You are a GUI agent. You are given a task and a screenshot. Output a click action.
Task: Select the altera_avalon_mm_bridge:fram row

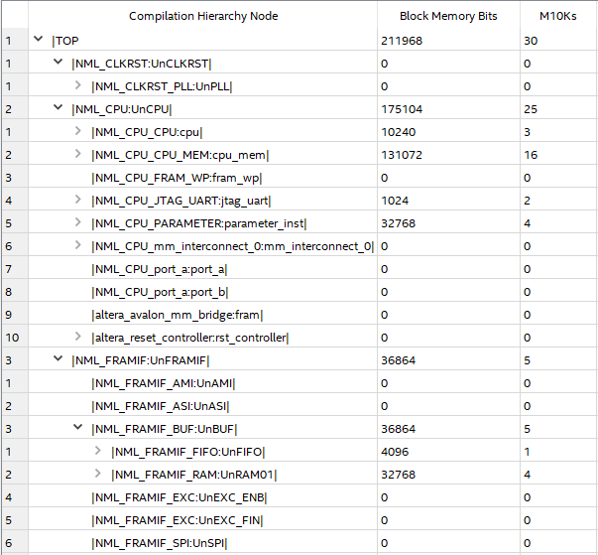299,315
